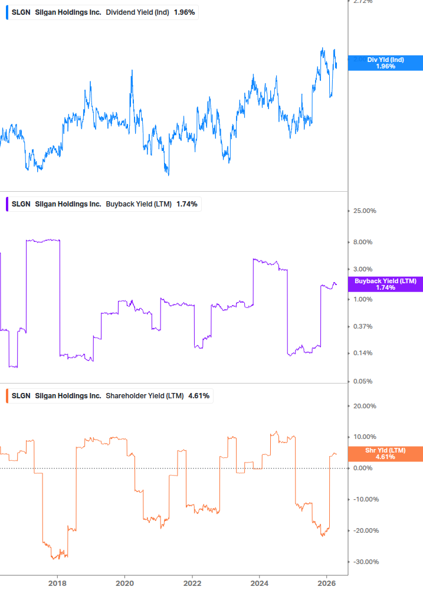423x593 pixels.
Task: Click the 2024 label on the time axis
Action: tap(260, 583)
